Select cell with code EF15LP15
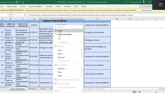 coord(34,32)
